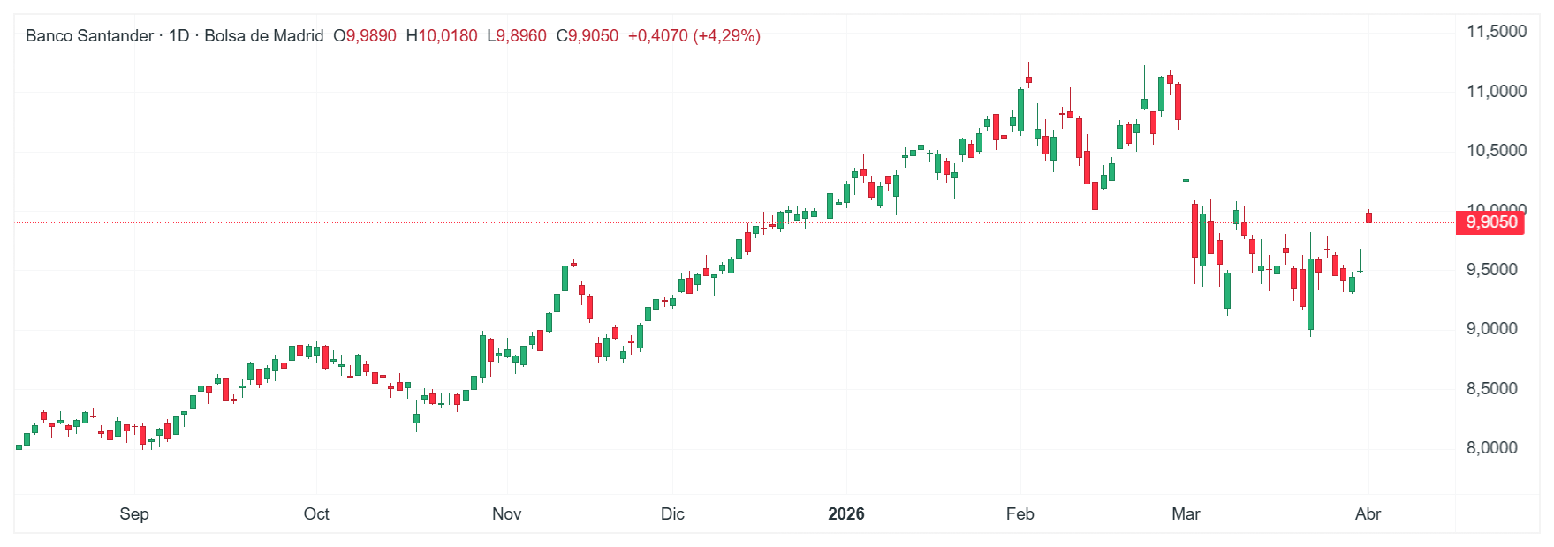Click the Feb marker on time axis
The height and width of the screenshot is (547, 1554).
[1020, 514]
